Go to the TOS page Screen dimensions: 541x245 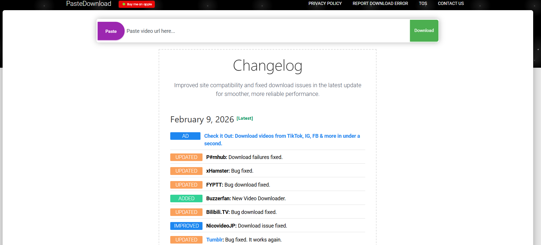[x=423, y=3]
